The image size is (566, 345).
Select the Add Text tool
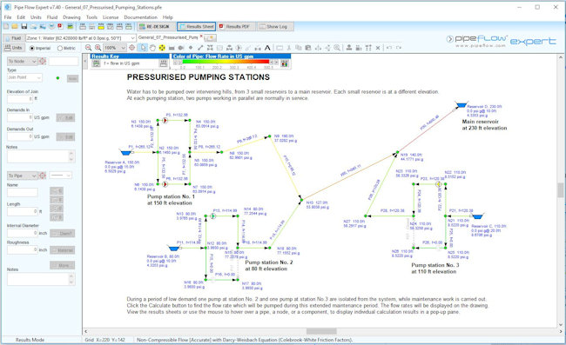[x=267, y=48]
